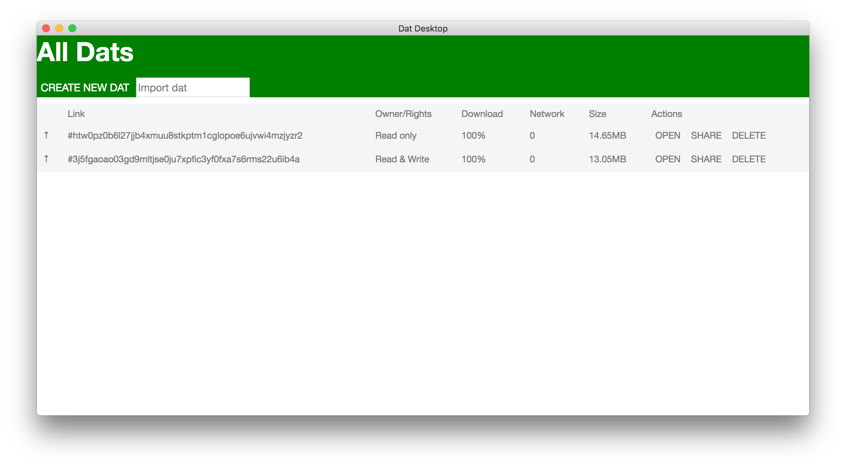Click the #htw0pz0b6l27 dat link
This screenshot has width=846, height=468.
[185, 135]
